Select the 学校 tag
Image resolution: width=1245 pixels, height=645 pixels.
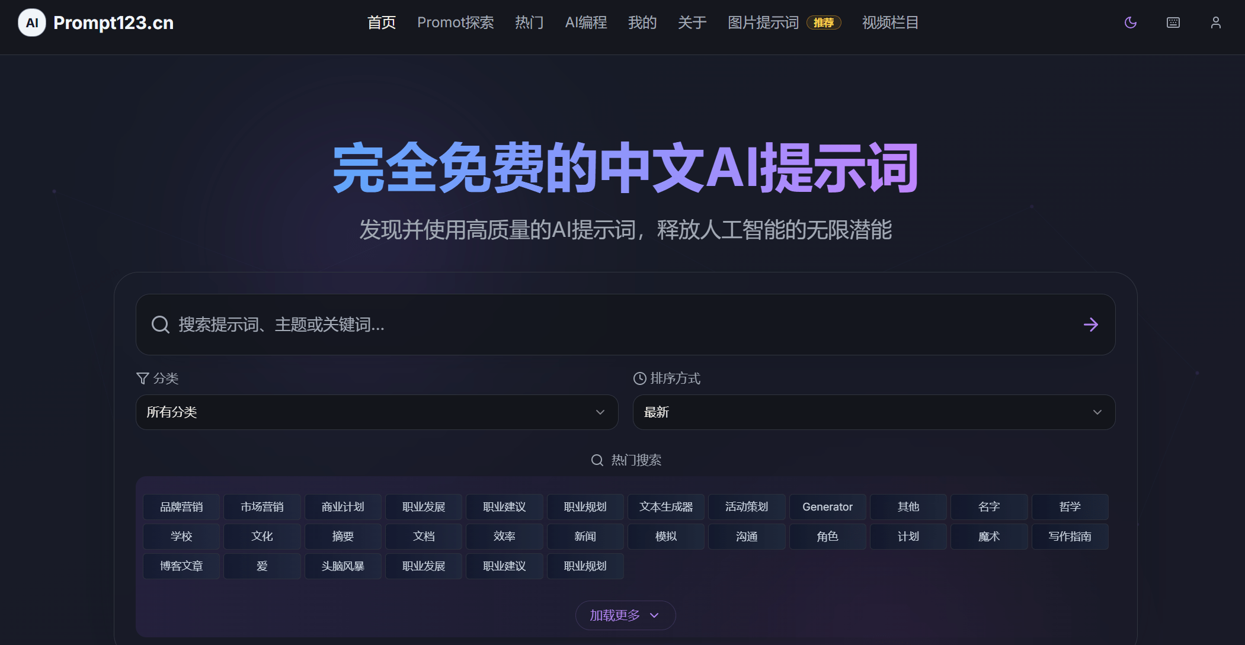tap(181, 537)
